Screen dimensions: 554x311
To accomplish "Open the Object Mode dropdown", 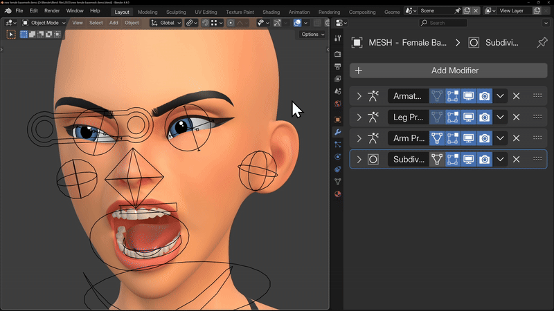I will [44, 23].
